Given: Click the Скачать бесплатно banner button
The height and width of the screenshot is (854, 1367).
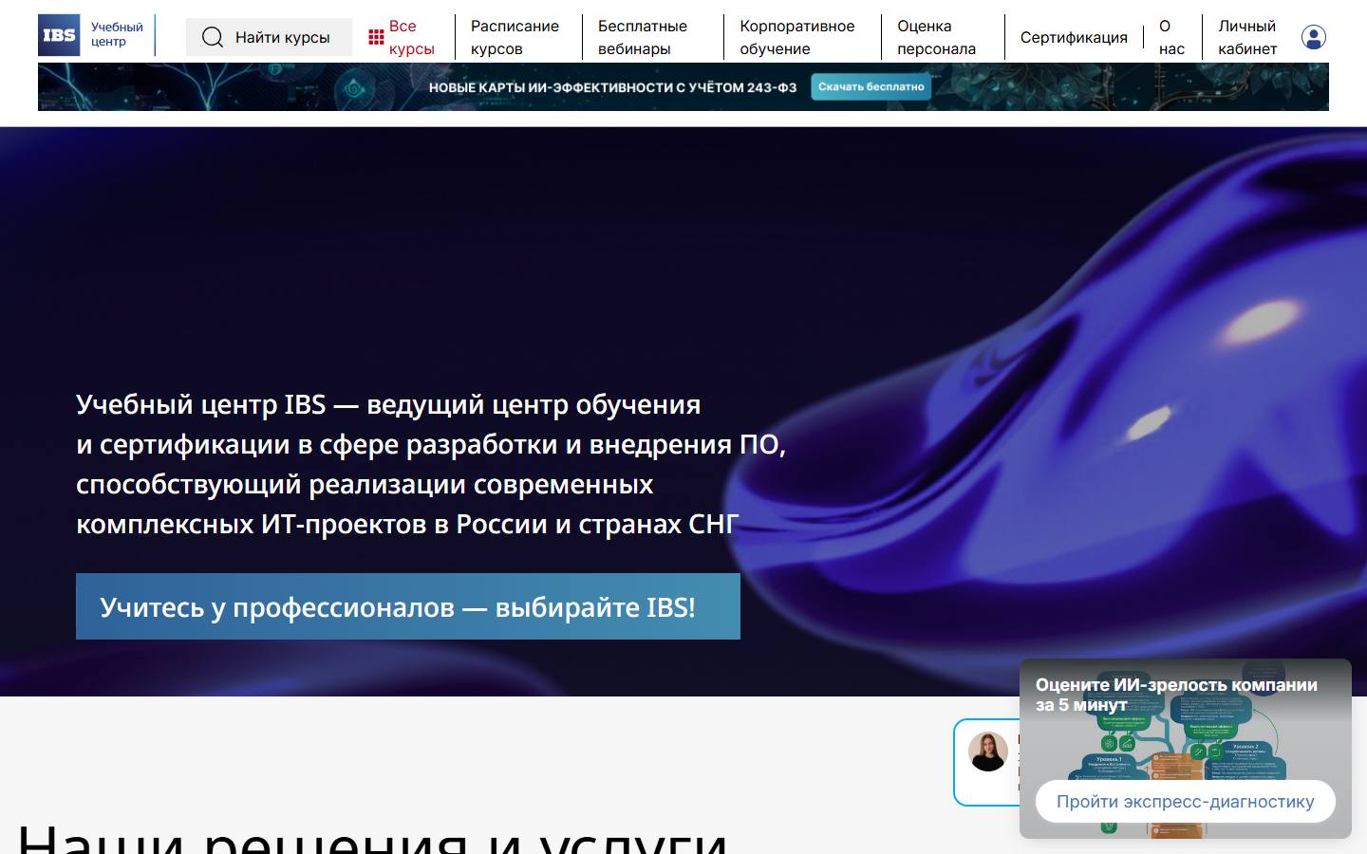Looking at the screenshot, I should [871, 86].
